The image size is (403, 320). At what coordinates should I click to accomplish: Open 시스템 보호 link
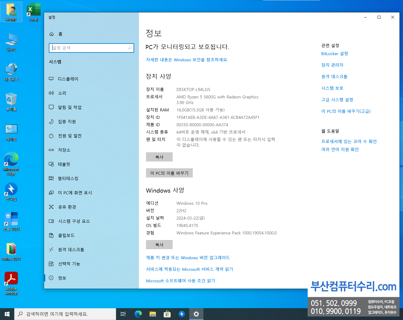pos(332,88)
